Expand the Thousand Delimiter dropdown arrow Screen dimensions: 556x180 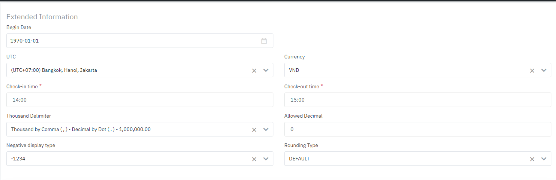point(266,130)
